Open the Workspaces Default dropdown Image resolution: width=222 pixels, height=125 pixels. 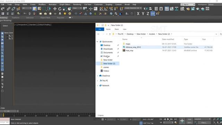[215, 5]
